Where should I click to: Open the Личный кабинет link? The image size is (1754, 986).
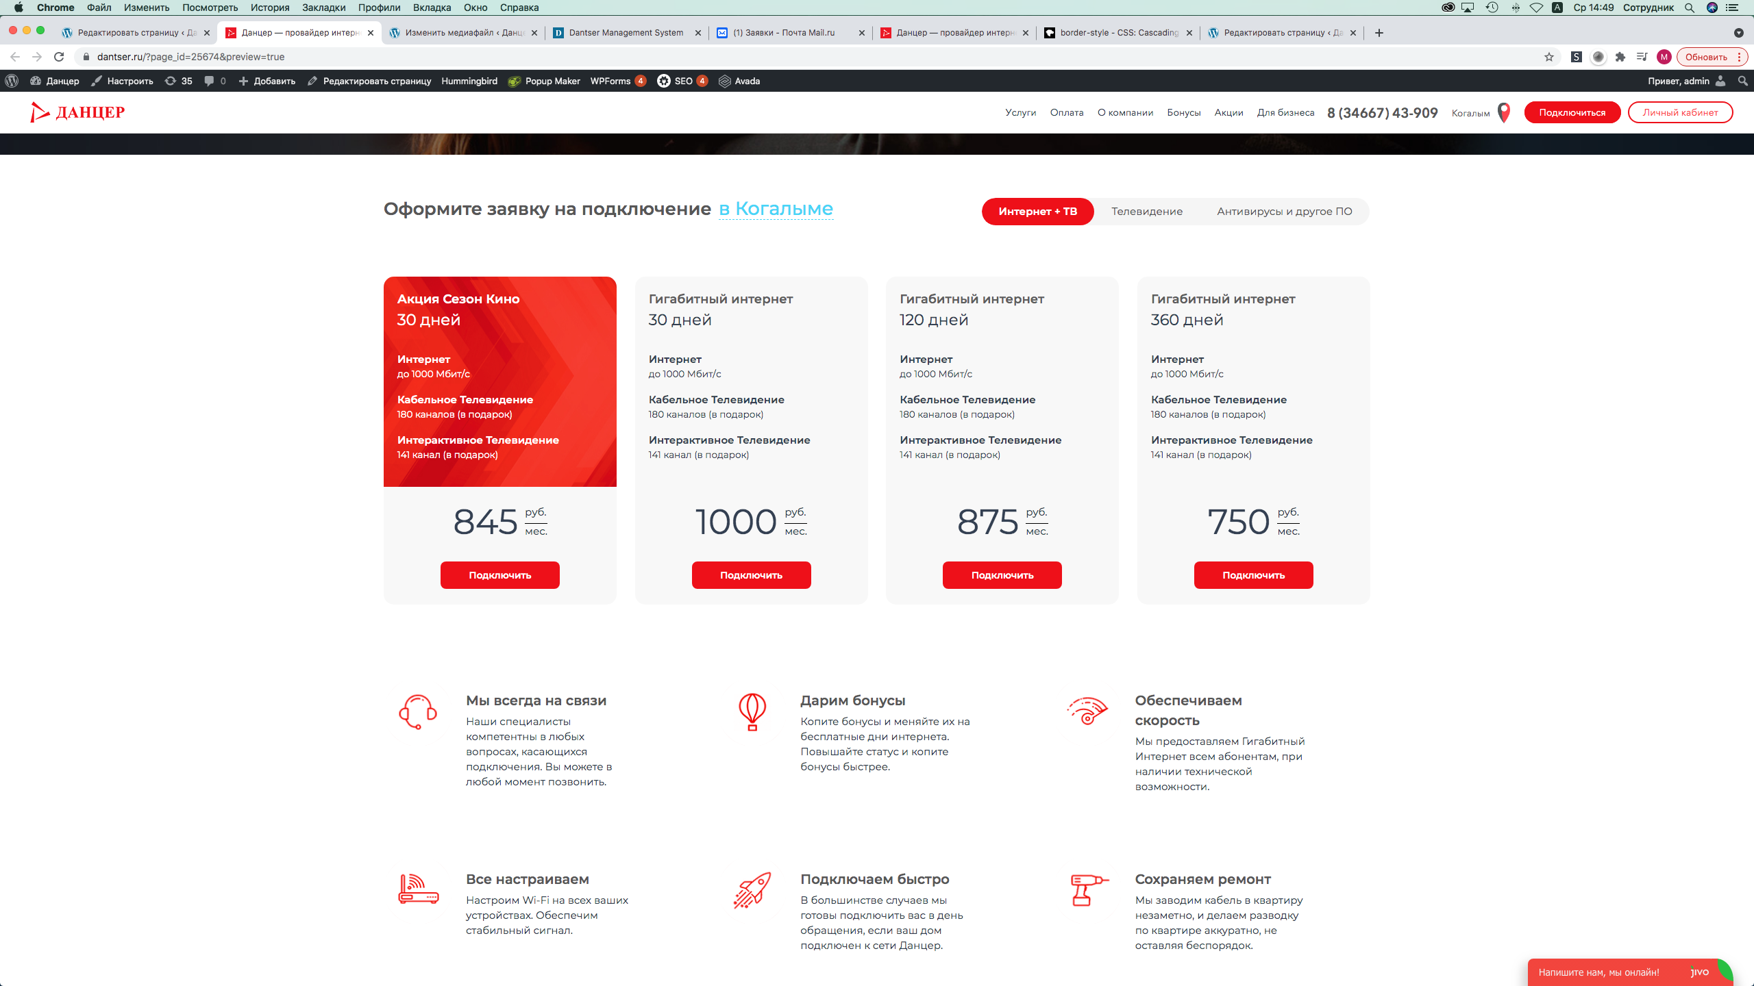[1679, 112]
